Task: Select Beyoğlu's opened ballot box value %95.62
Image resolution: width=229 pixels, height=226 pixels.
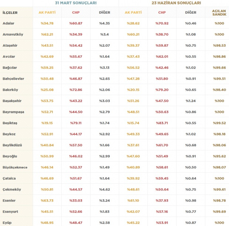Action: click(x=219, y=156)
